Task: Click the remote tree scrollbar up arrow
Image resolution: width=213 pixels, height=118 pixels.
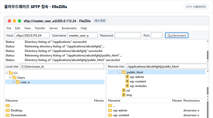Action: point(208,71)
